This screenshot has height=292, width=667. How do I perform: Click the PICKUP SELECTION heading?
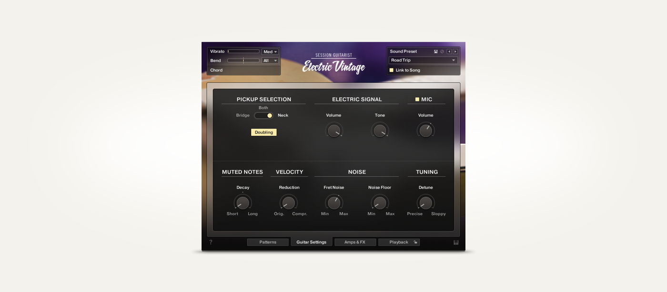coord(264,100)
